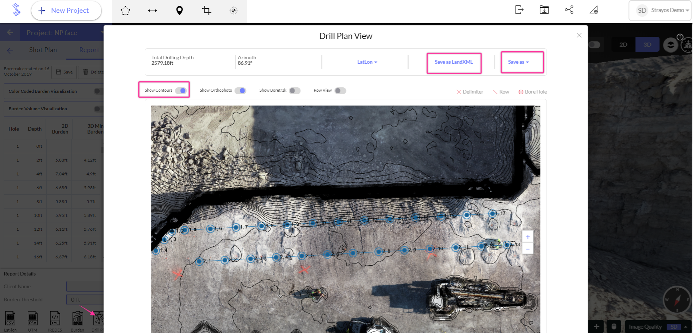
Task: Click the download to folder icon
Action: tap(544, 10)
